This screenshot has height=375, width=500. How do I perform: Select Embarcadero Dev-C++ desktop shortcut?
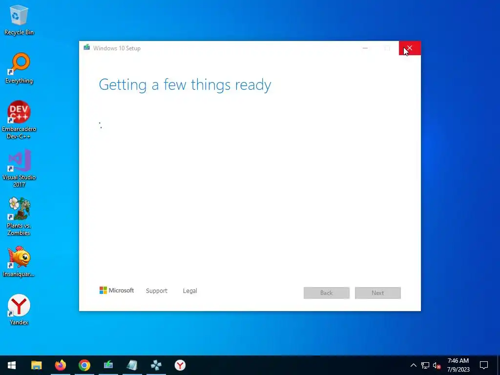[19, 120]
